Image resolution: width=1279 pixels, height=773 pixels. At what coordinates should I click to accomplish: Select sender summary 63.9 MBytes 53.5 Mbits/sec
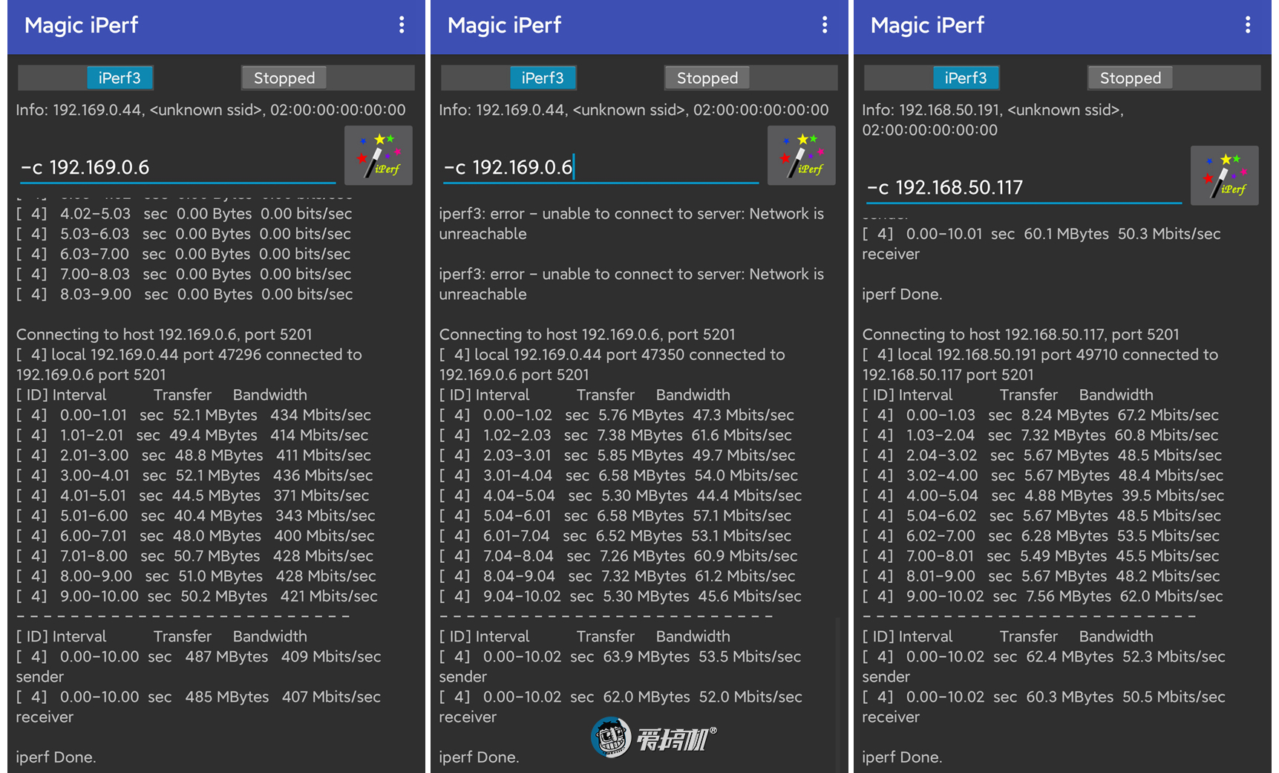(x=621, y=667)
